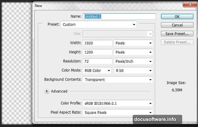The image size is (198, 127).
Task: Open the Preset dropdown showing Custom
Action: coord(99,24)
